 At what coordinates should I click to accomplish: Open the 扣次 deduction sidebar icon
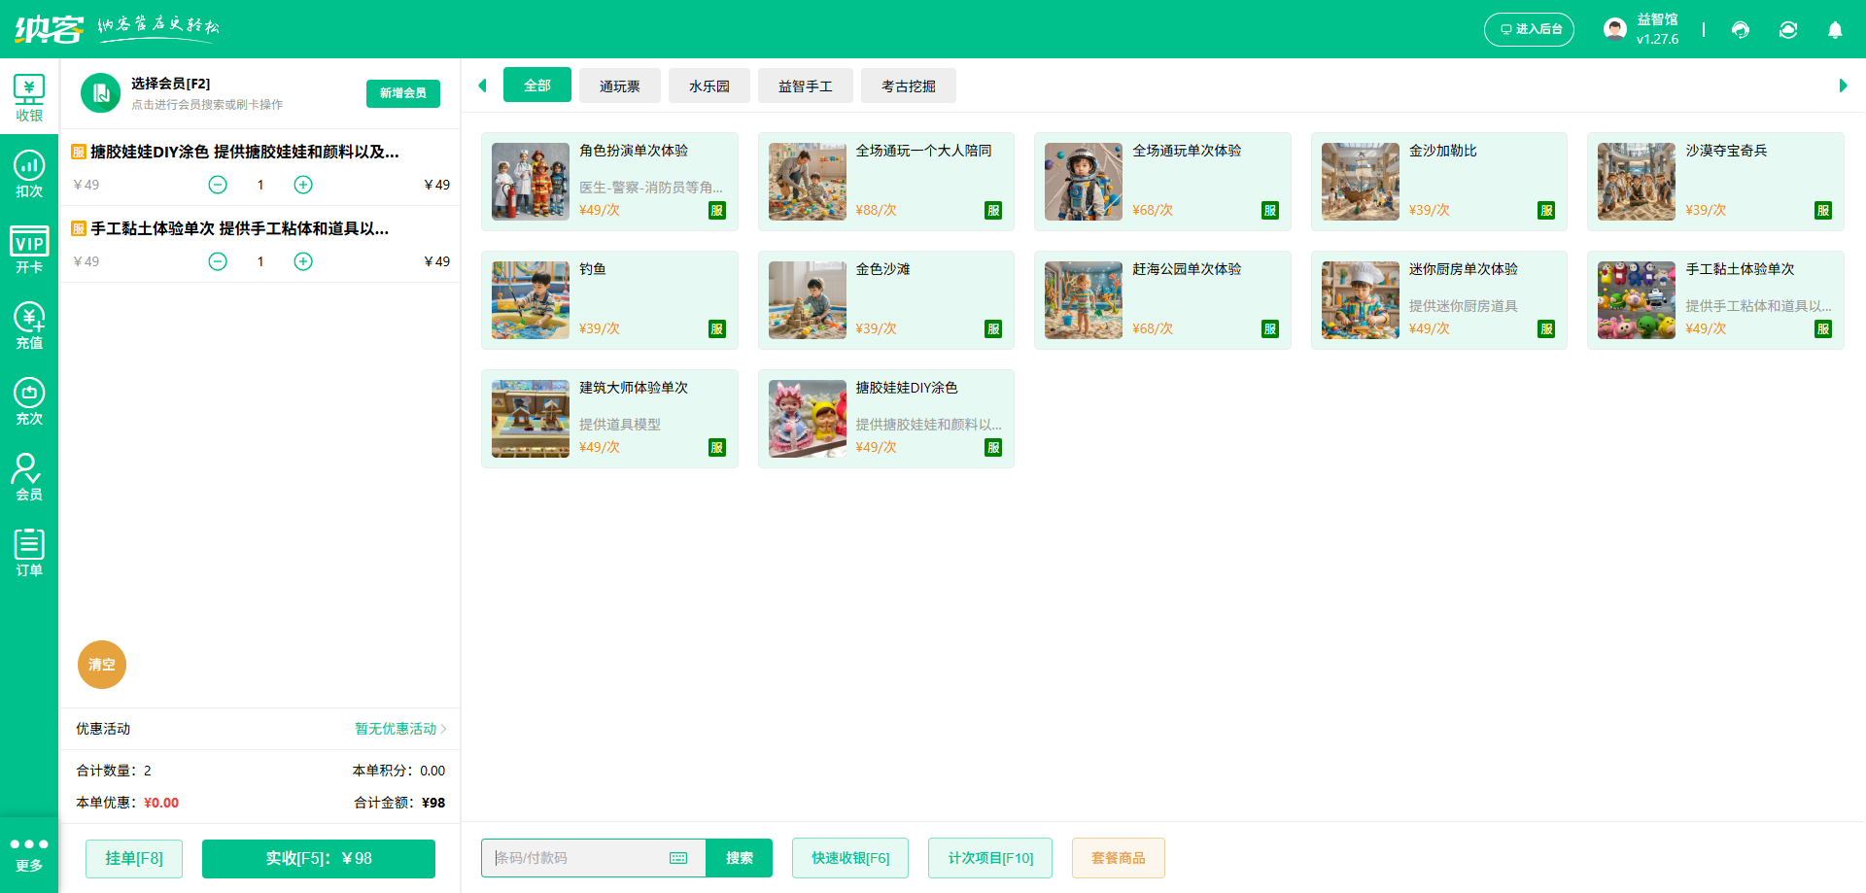click(x=29, y=175)
